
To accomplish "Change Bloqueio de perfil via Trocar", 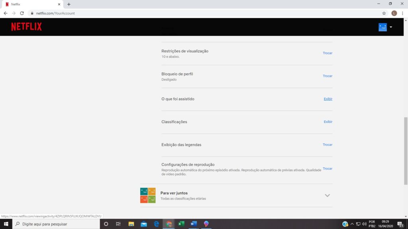I will 328,76.
